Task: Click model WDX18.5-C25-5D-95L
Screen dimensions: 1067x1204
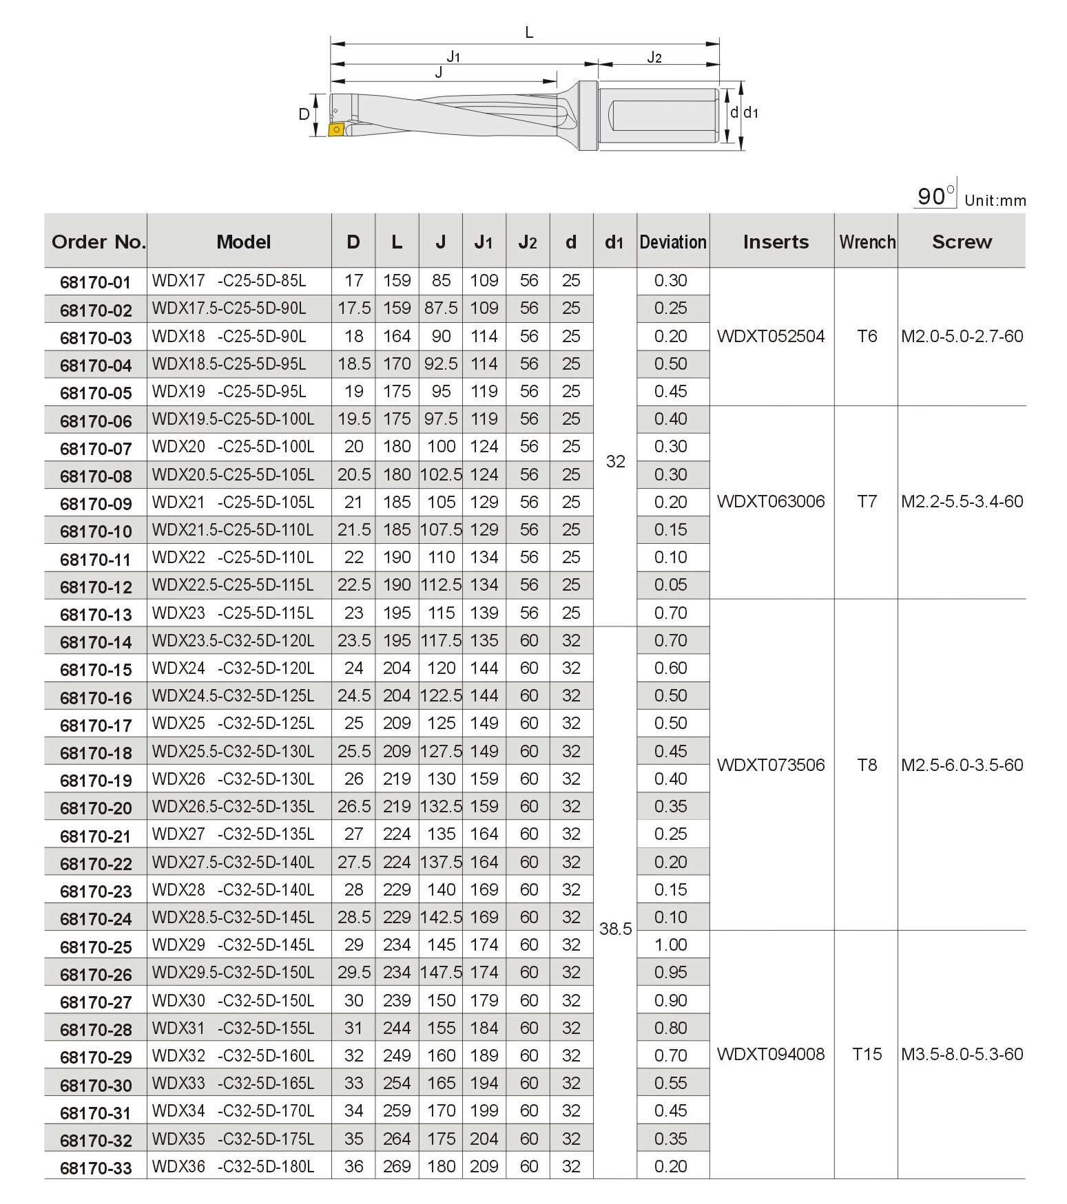Action: (229, 363)
